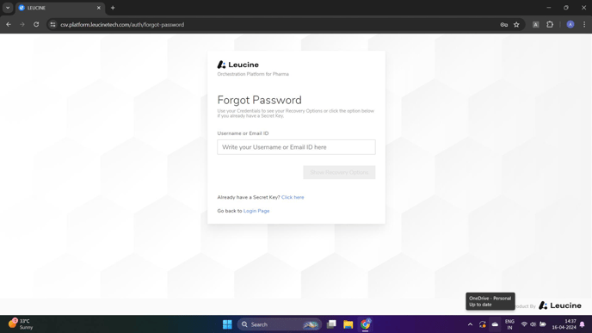Go to the Login Page link
Viewport: 592px width, 333px height.
(256, 211)
